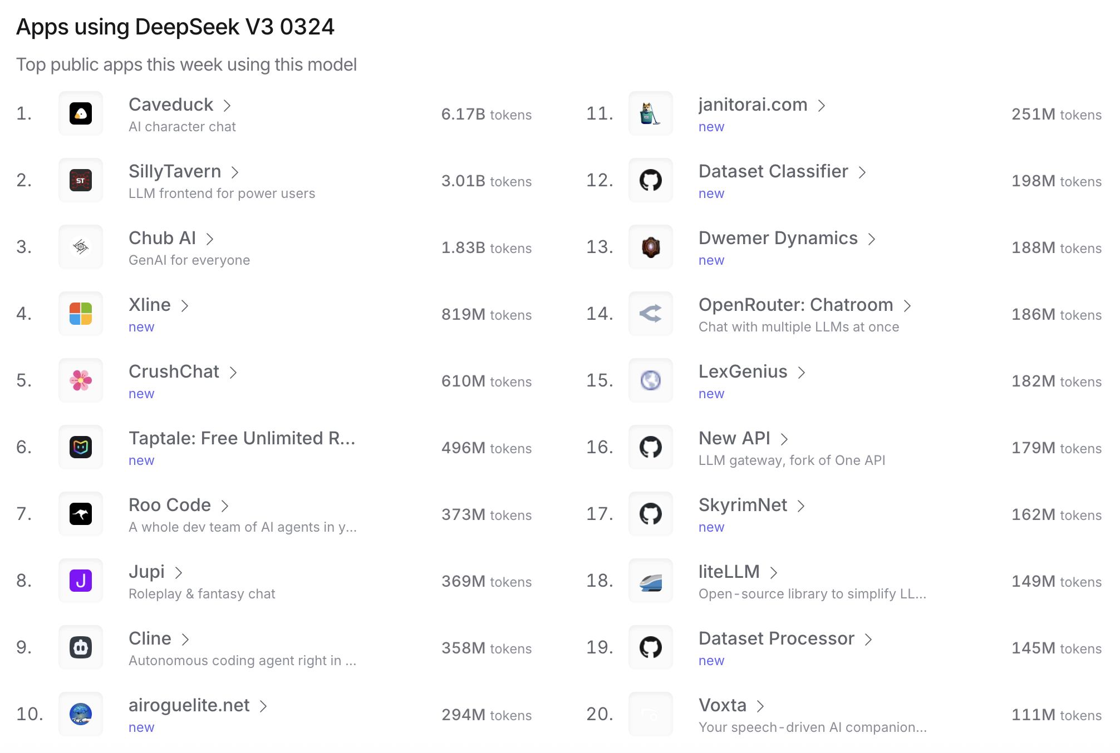
Task: Open the LexGenius app link
Action: [743, 371]
